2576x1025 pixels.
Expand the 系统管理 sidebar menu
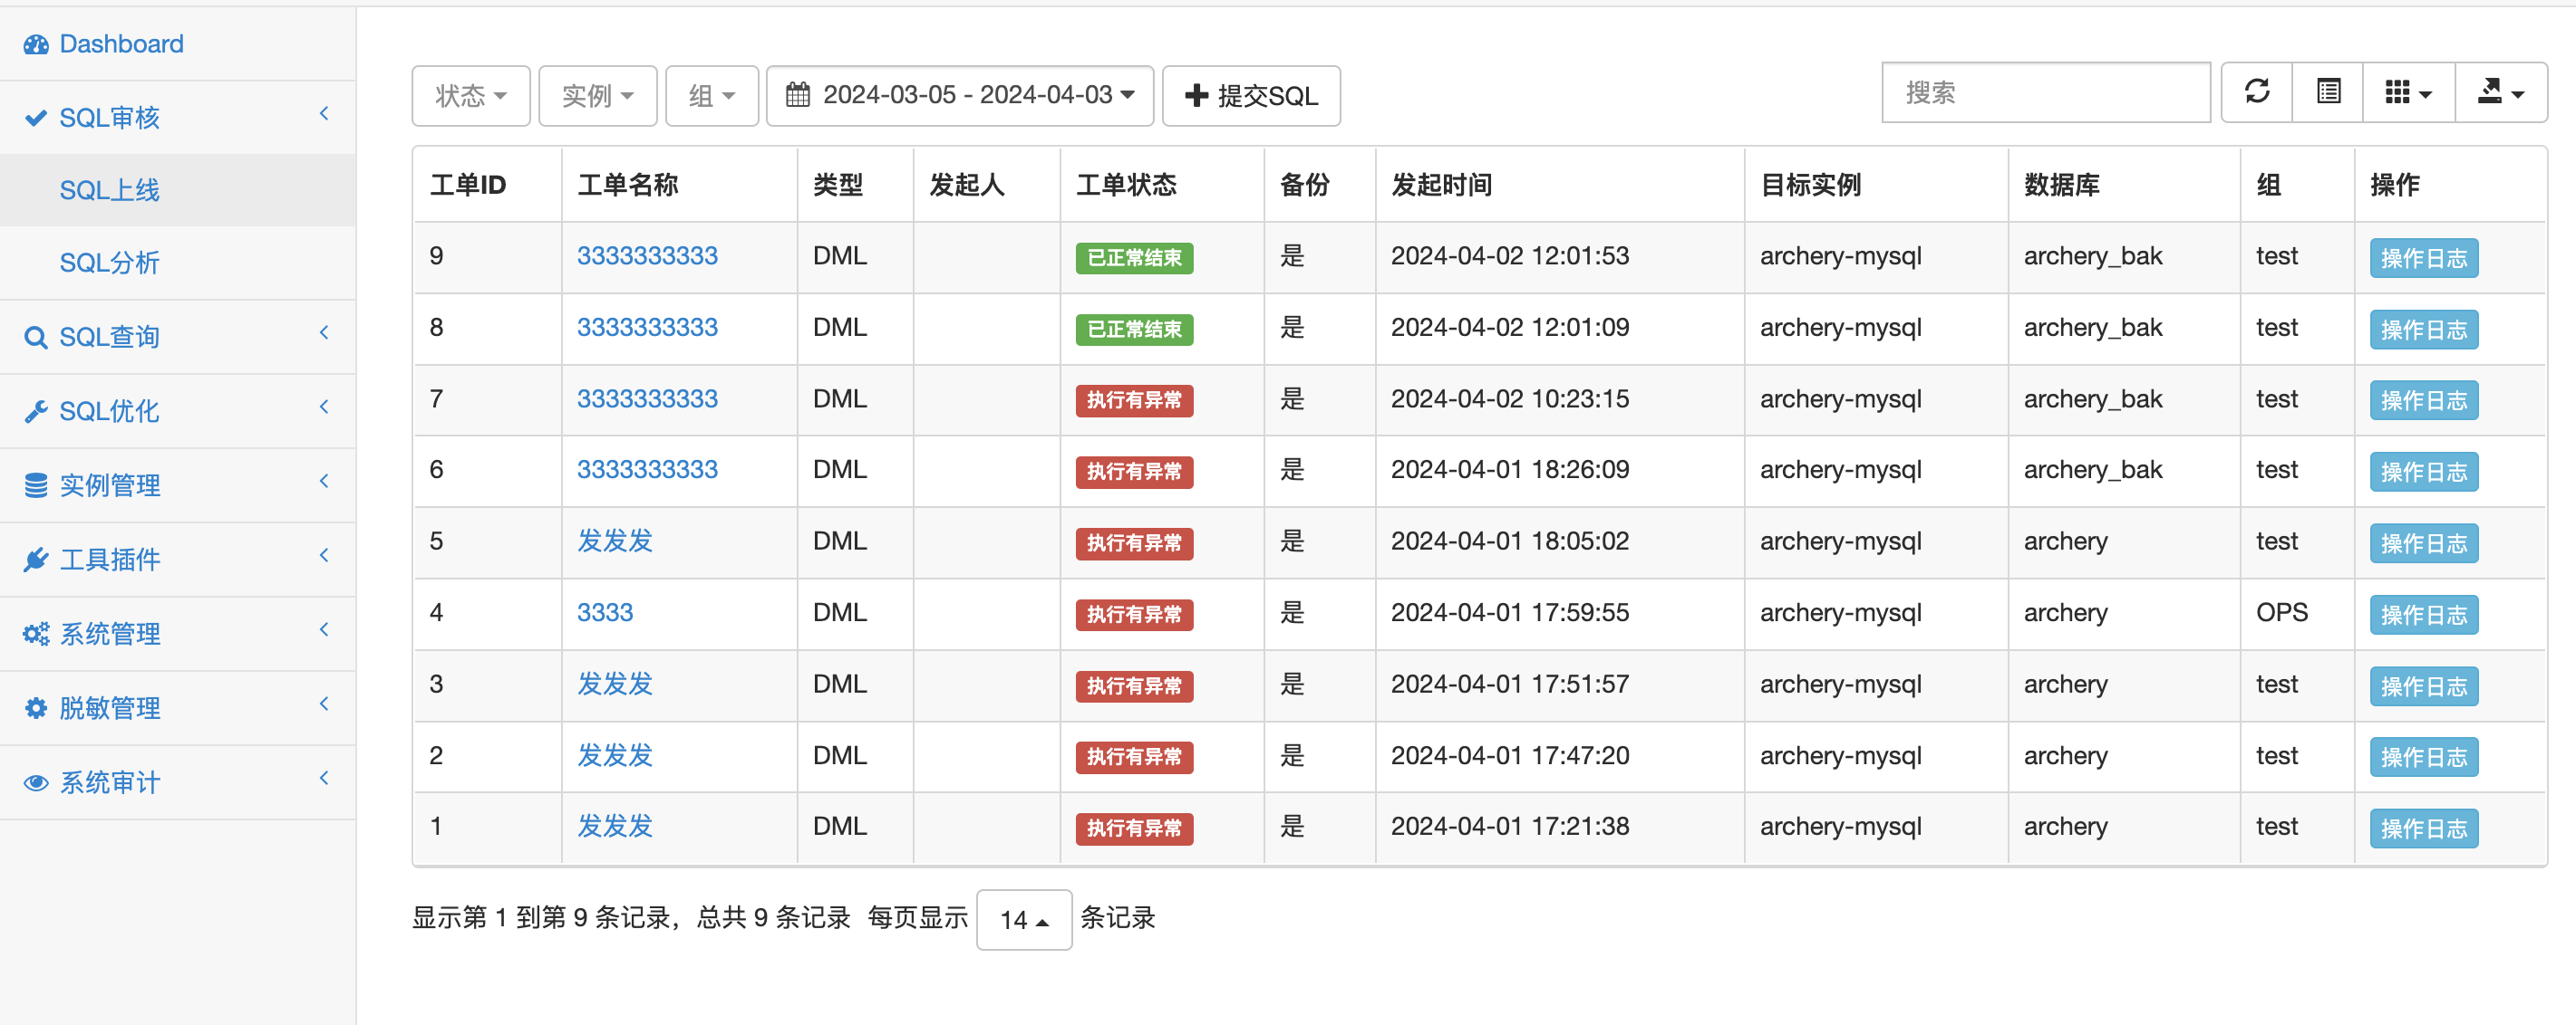tap(110, 635)
